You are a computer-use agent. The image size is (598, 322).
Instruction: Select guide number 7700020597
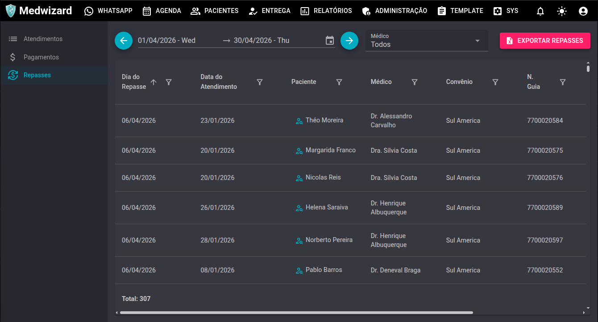(545, 240)
